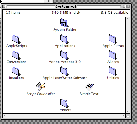
Task: Select the Conversions folder icon
Action: pyautogui.click(x=16, y=55)
